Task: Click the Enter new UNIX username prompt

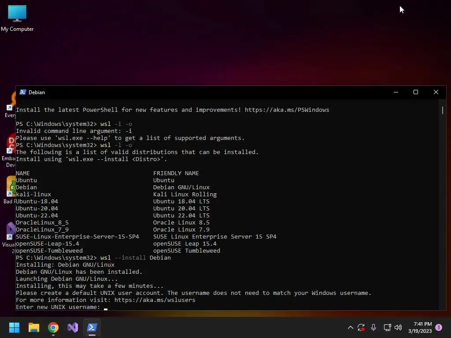Action: click(x=58, y=307)
